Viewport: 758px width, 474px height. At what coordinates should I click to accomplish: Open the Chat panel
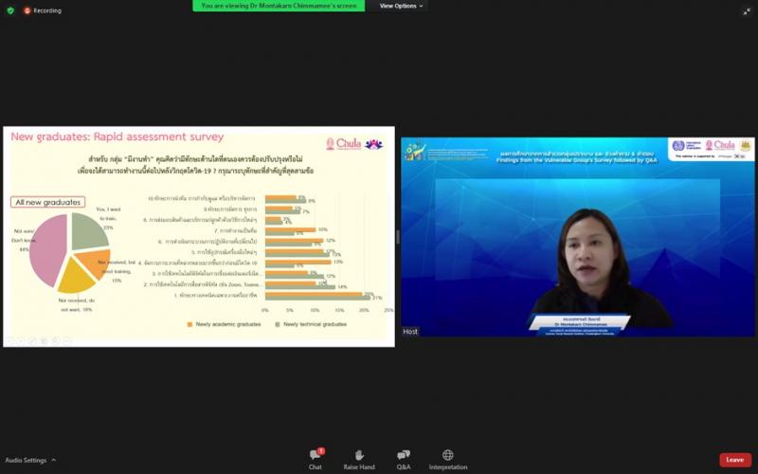coord(316,460)
